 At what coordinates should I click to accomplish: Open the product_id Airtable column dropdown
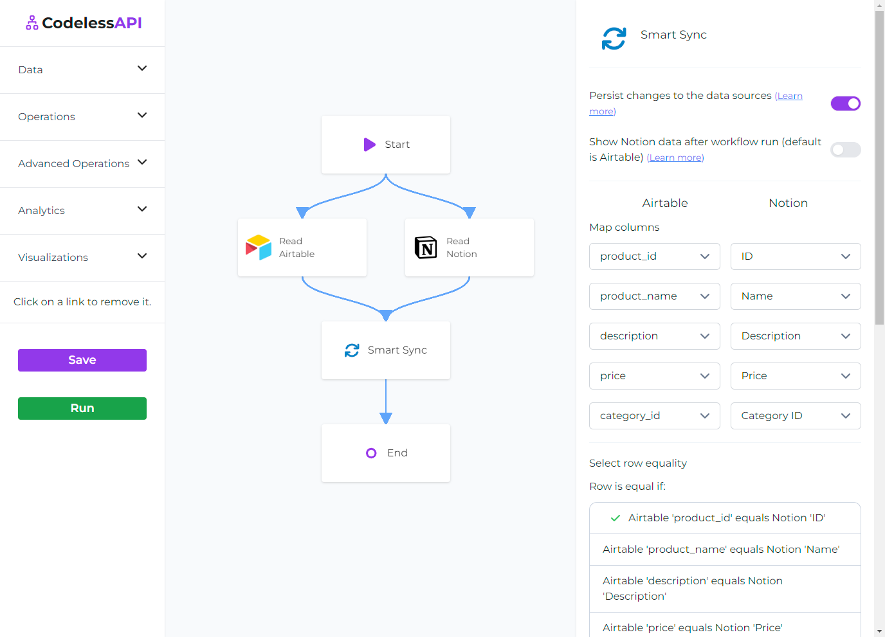pos(655,256)
